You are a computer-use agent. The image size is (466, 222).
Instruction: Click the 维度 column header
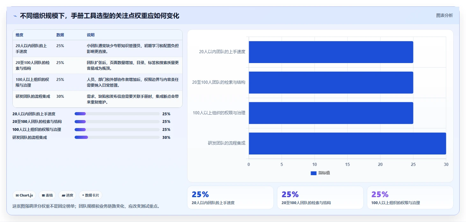pos(19,35)
